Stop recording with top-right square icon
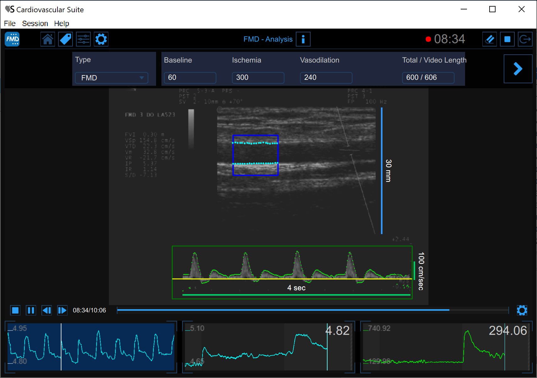This screenshot has width=537, height=378. [507, 39]
